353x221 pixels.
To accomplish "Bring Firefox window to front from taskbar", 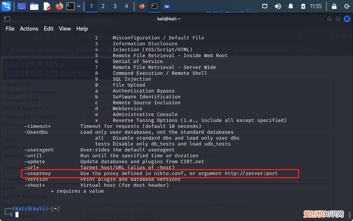I will 142,6.
